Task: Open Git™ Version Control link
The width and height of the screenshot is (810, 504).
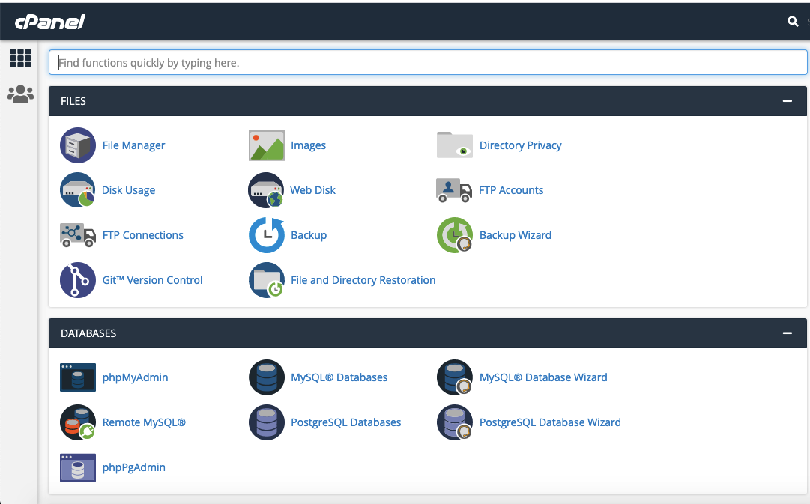Action: (x=152, y=280)
